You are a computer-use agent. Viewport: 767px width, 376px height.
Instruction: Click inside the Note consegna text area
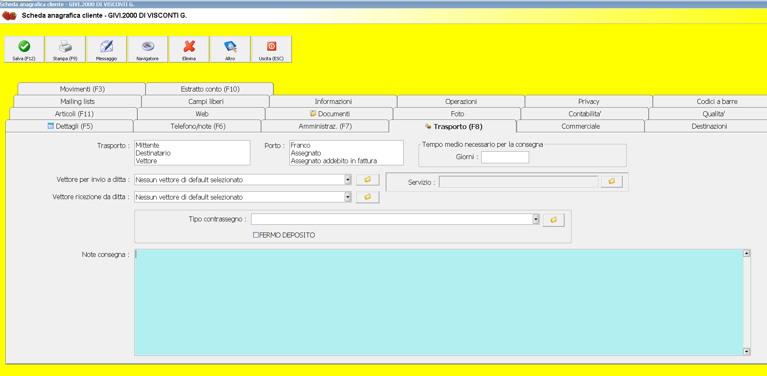[439, 302]
